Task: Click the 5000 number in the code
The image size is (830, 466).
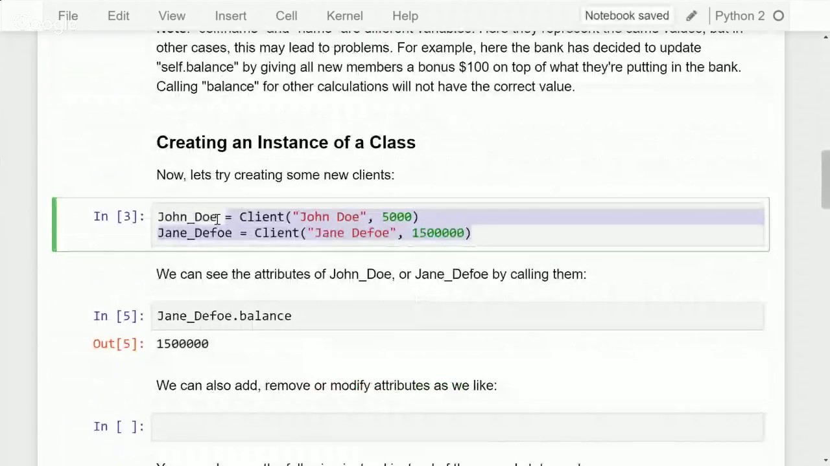Action: coord(396,217)
